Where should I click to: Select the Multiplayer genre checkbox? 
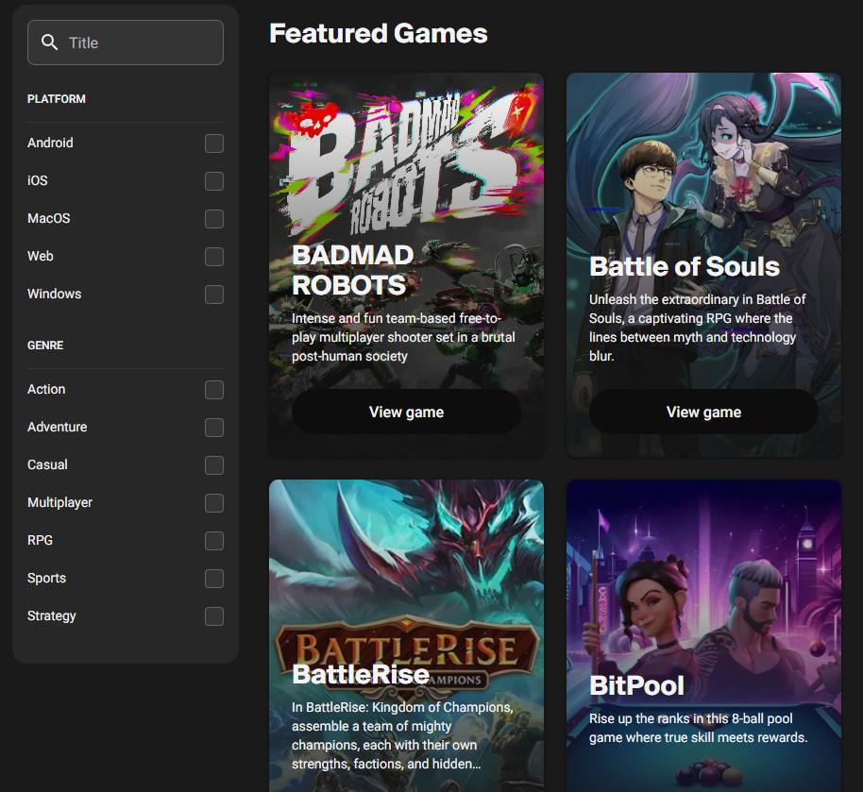click(x=214, y=503)
